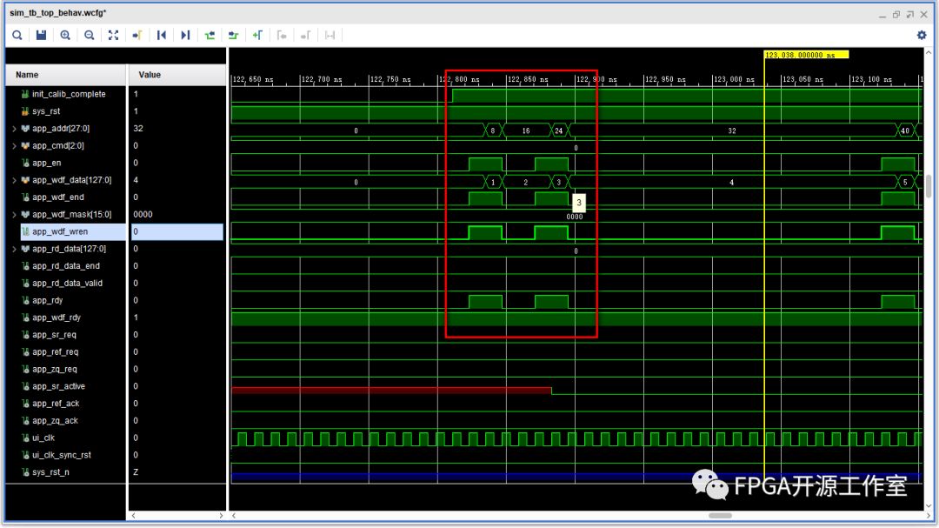This screenshot has width=939, height=528.
Task: Expand the app_addr[27:0] bus
Action: (13, 129)
